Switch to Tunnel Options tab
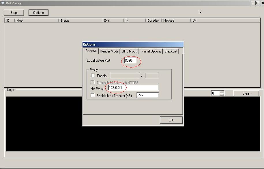264x169 pixels. pyautogui.click(x=151, y=51)
